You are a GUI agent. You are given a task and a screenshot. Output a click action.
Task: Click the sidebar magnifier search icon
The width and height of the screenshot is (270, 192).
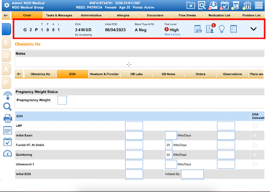pos(7,107)
